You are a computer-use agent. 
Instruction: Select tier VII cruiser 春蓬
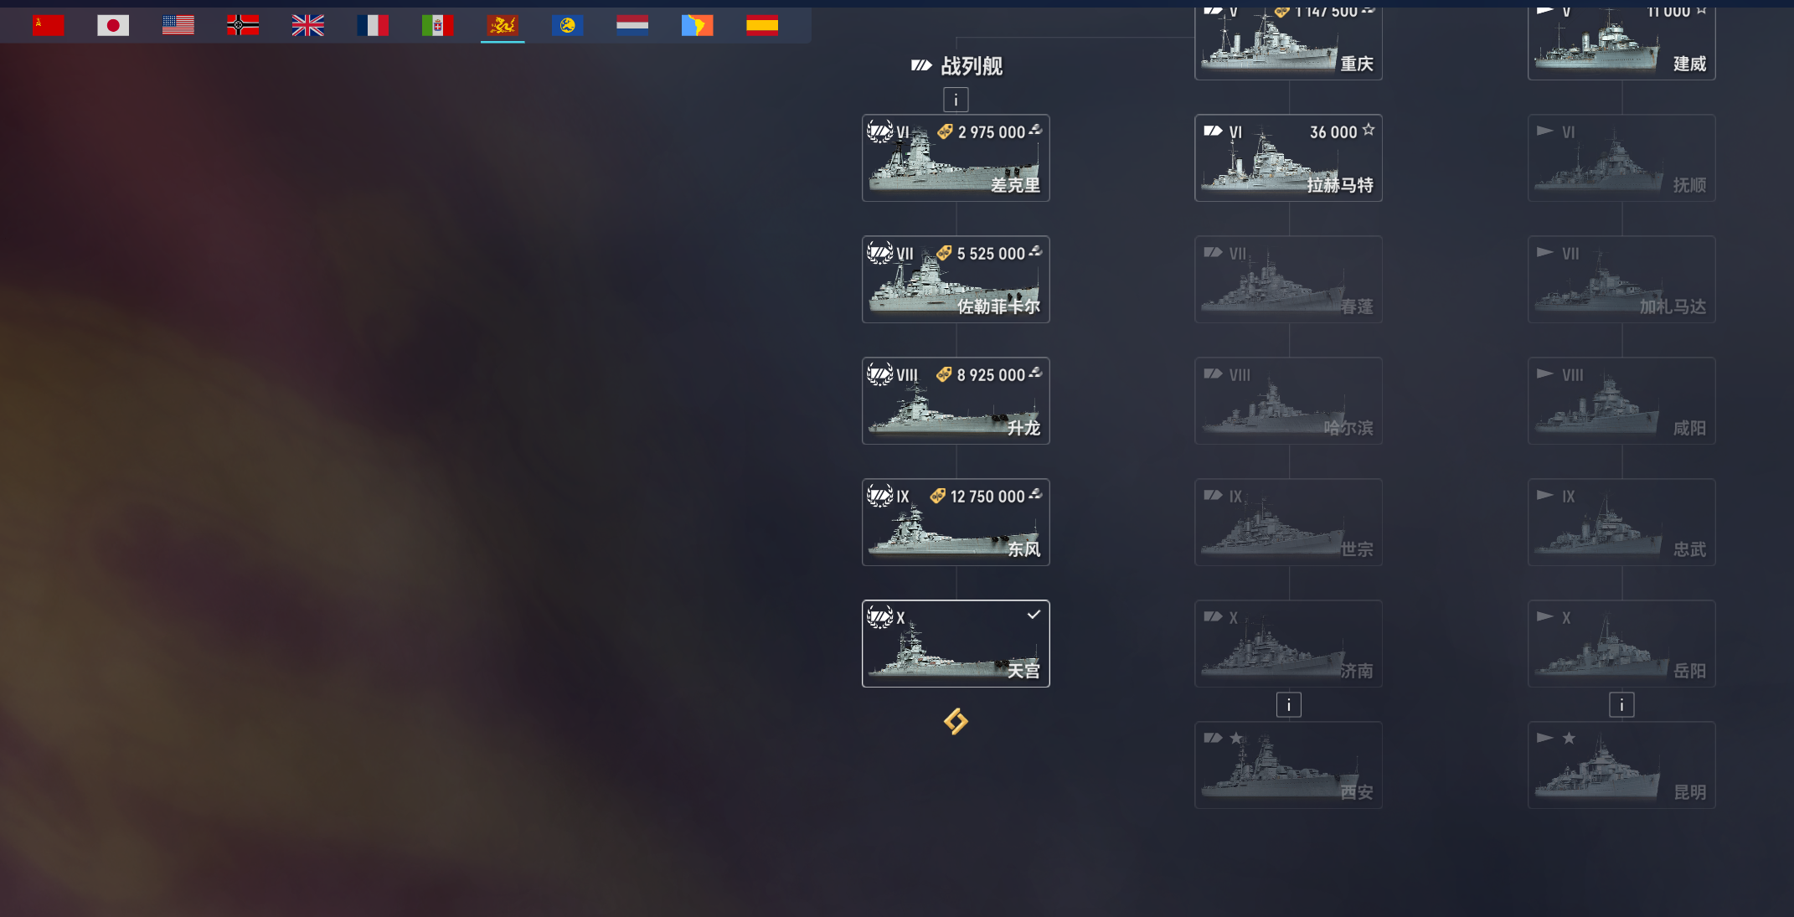click(x=1289, y=280)
